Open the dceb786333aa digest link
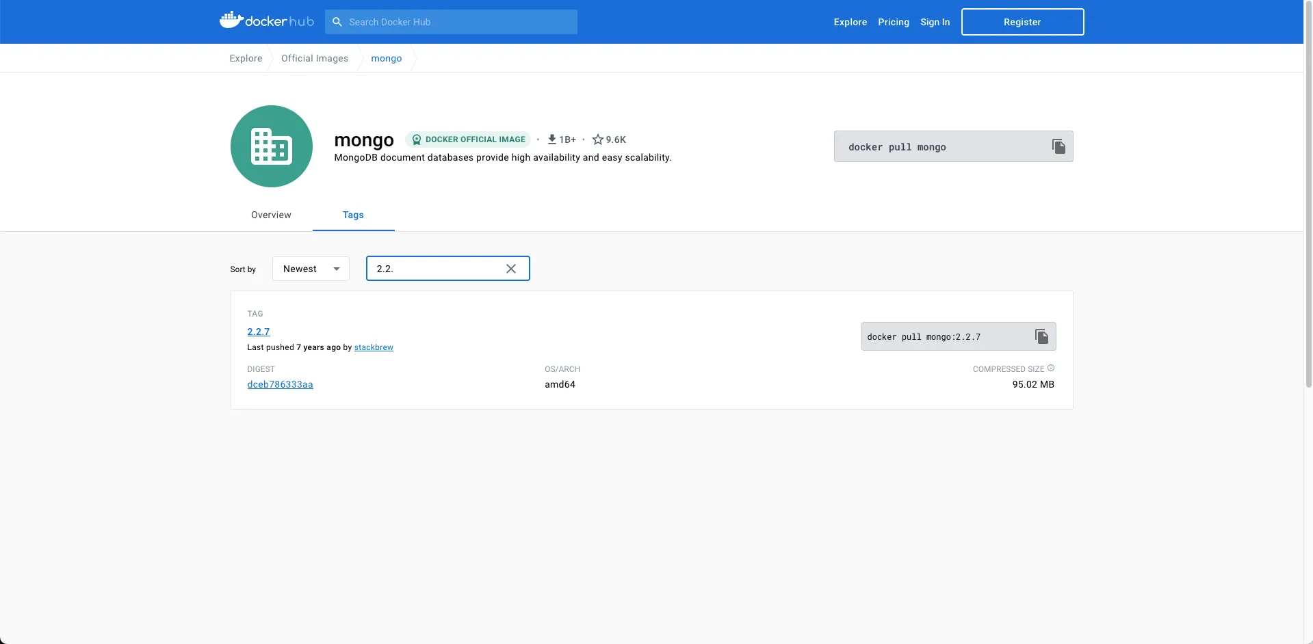1313x644 pixels. coord(280,384)
